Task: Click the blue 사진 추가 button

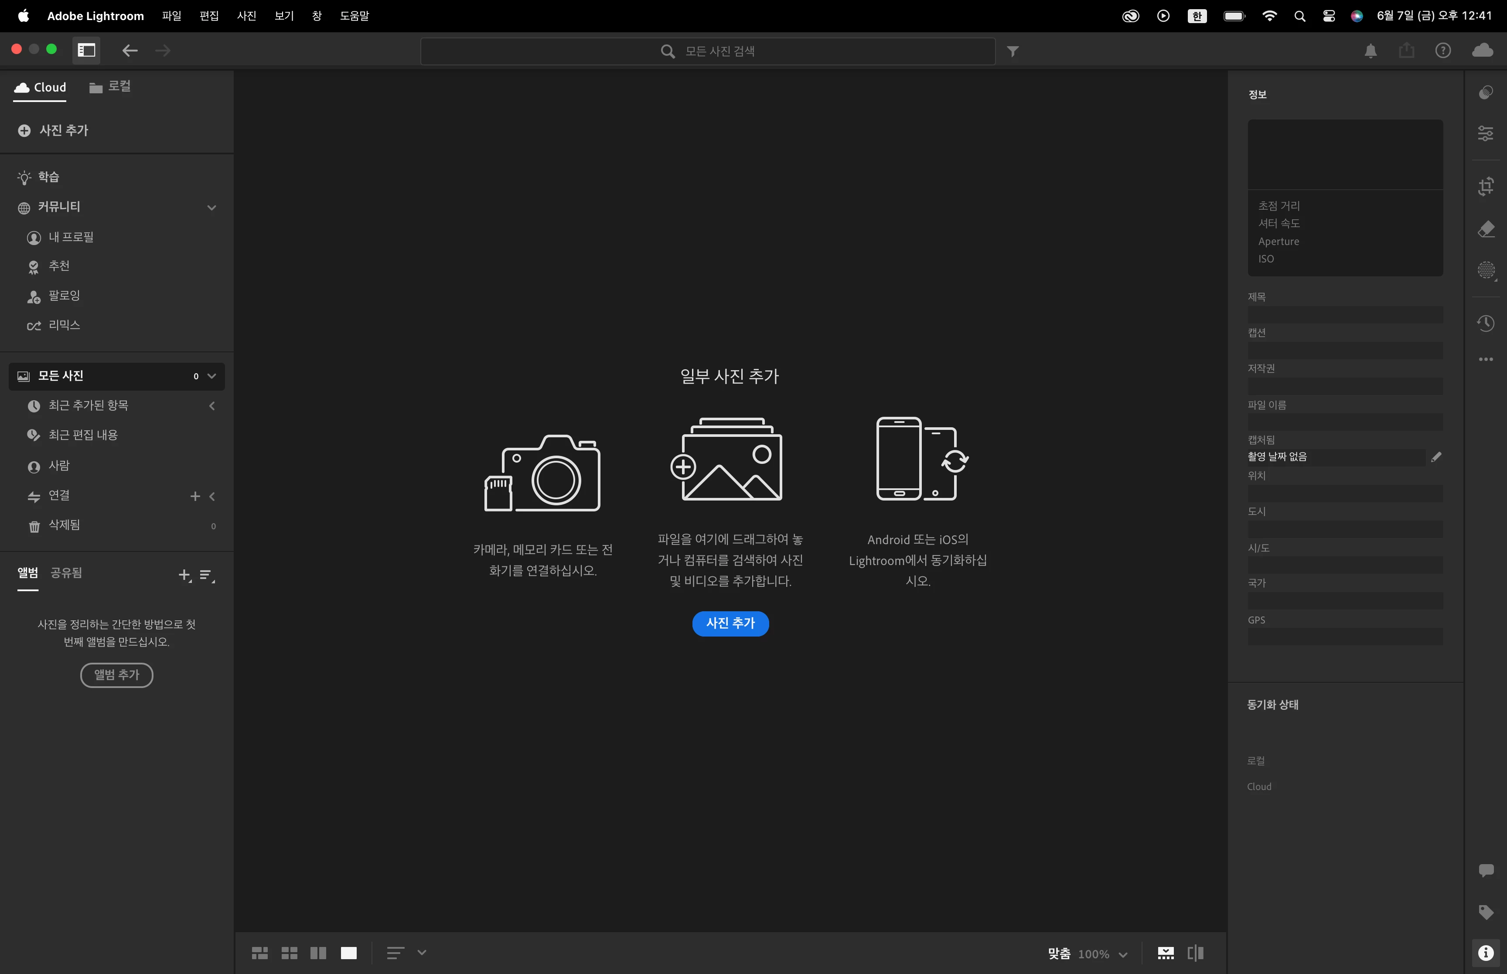Action: point(730,623)
